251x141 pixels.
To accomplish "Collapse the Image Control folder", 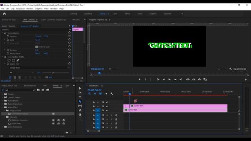I will [x=4, y=110].
